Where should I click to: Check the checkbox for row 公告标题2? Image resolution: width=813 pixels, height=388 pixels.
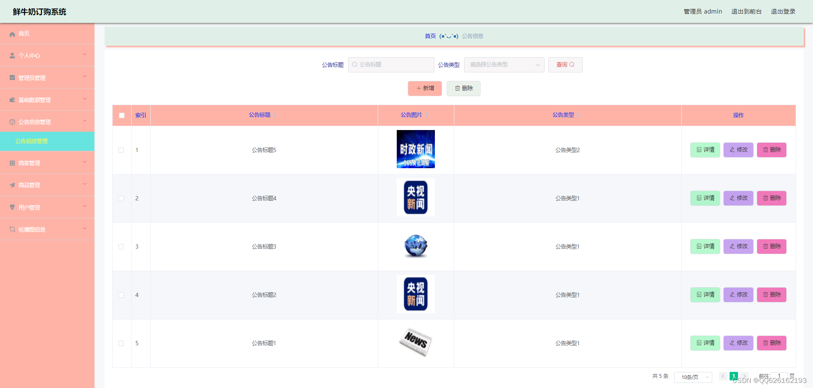121,295
